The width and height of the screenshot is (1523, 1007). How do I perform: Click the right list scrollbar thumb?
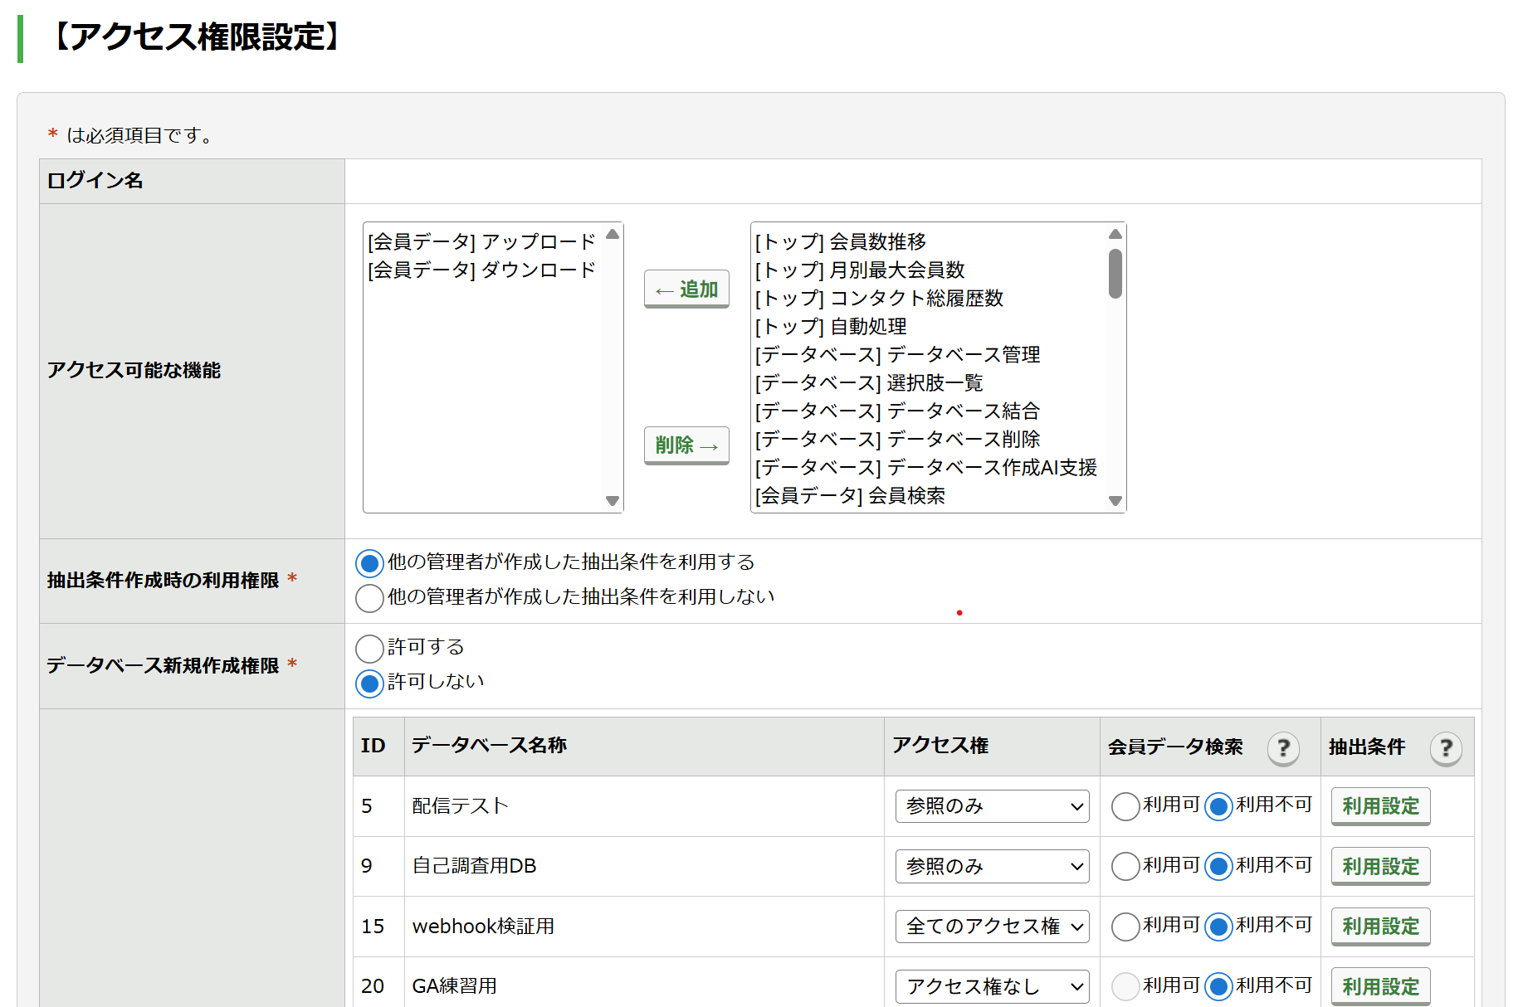(x=1115, y=274)
